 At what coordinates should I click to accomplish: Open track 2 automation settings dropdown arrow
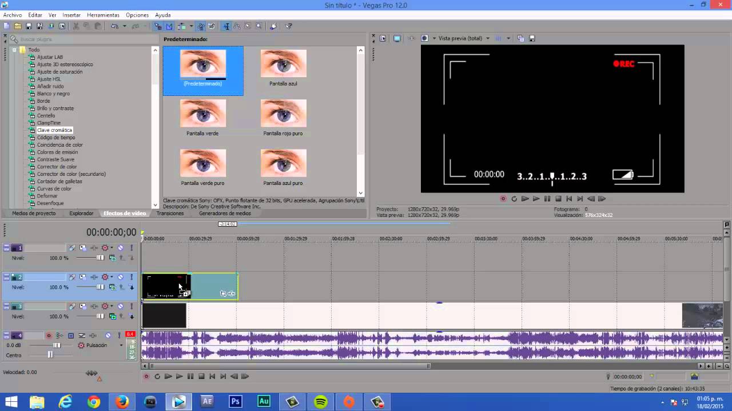(112, 277)
